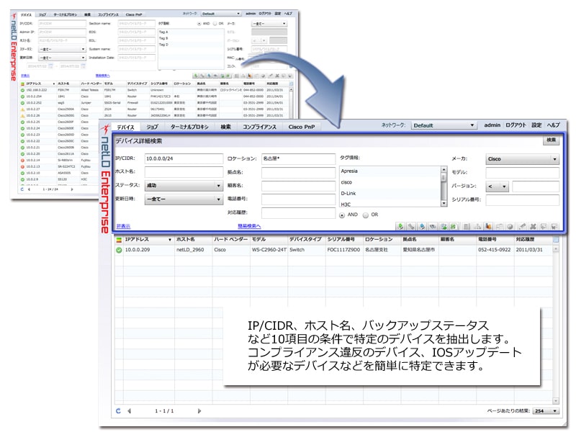Click the blue arrow restore toolbar icon
Image resolution: width=576 pixels, height=432 pixels.
click(x=422, y=226)
